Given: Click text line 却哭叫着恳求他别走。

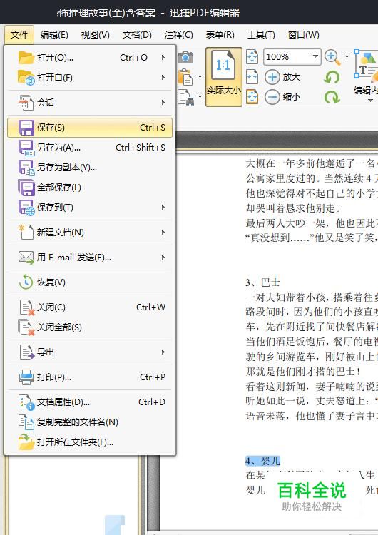Looking at the screenshot, I should (x=293, y=208).
